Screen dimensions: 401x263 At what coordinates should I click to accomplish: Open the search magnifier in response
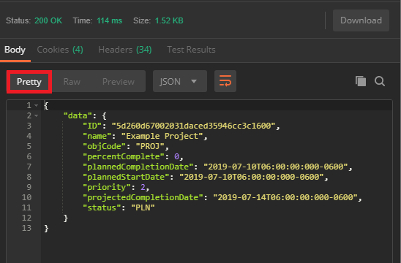coord(380,81)
